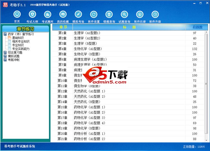The width and height of the screenshot is (210, 151).
Task: Click the count 132 in 第4章 row
Action: [194, 49]
